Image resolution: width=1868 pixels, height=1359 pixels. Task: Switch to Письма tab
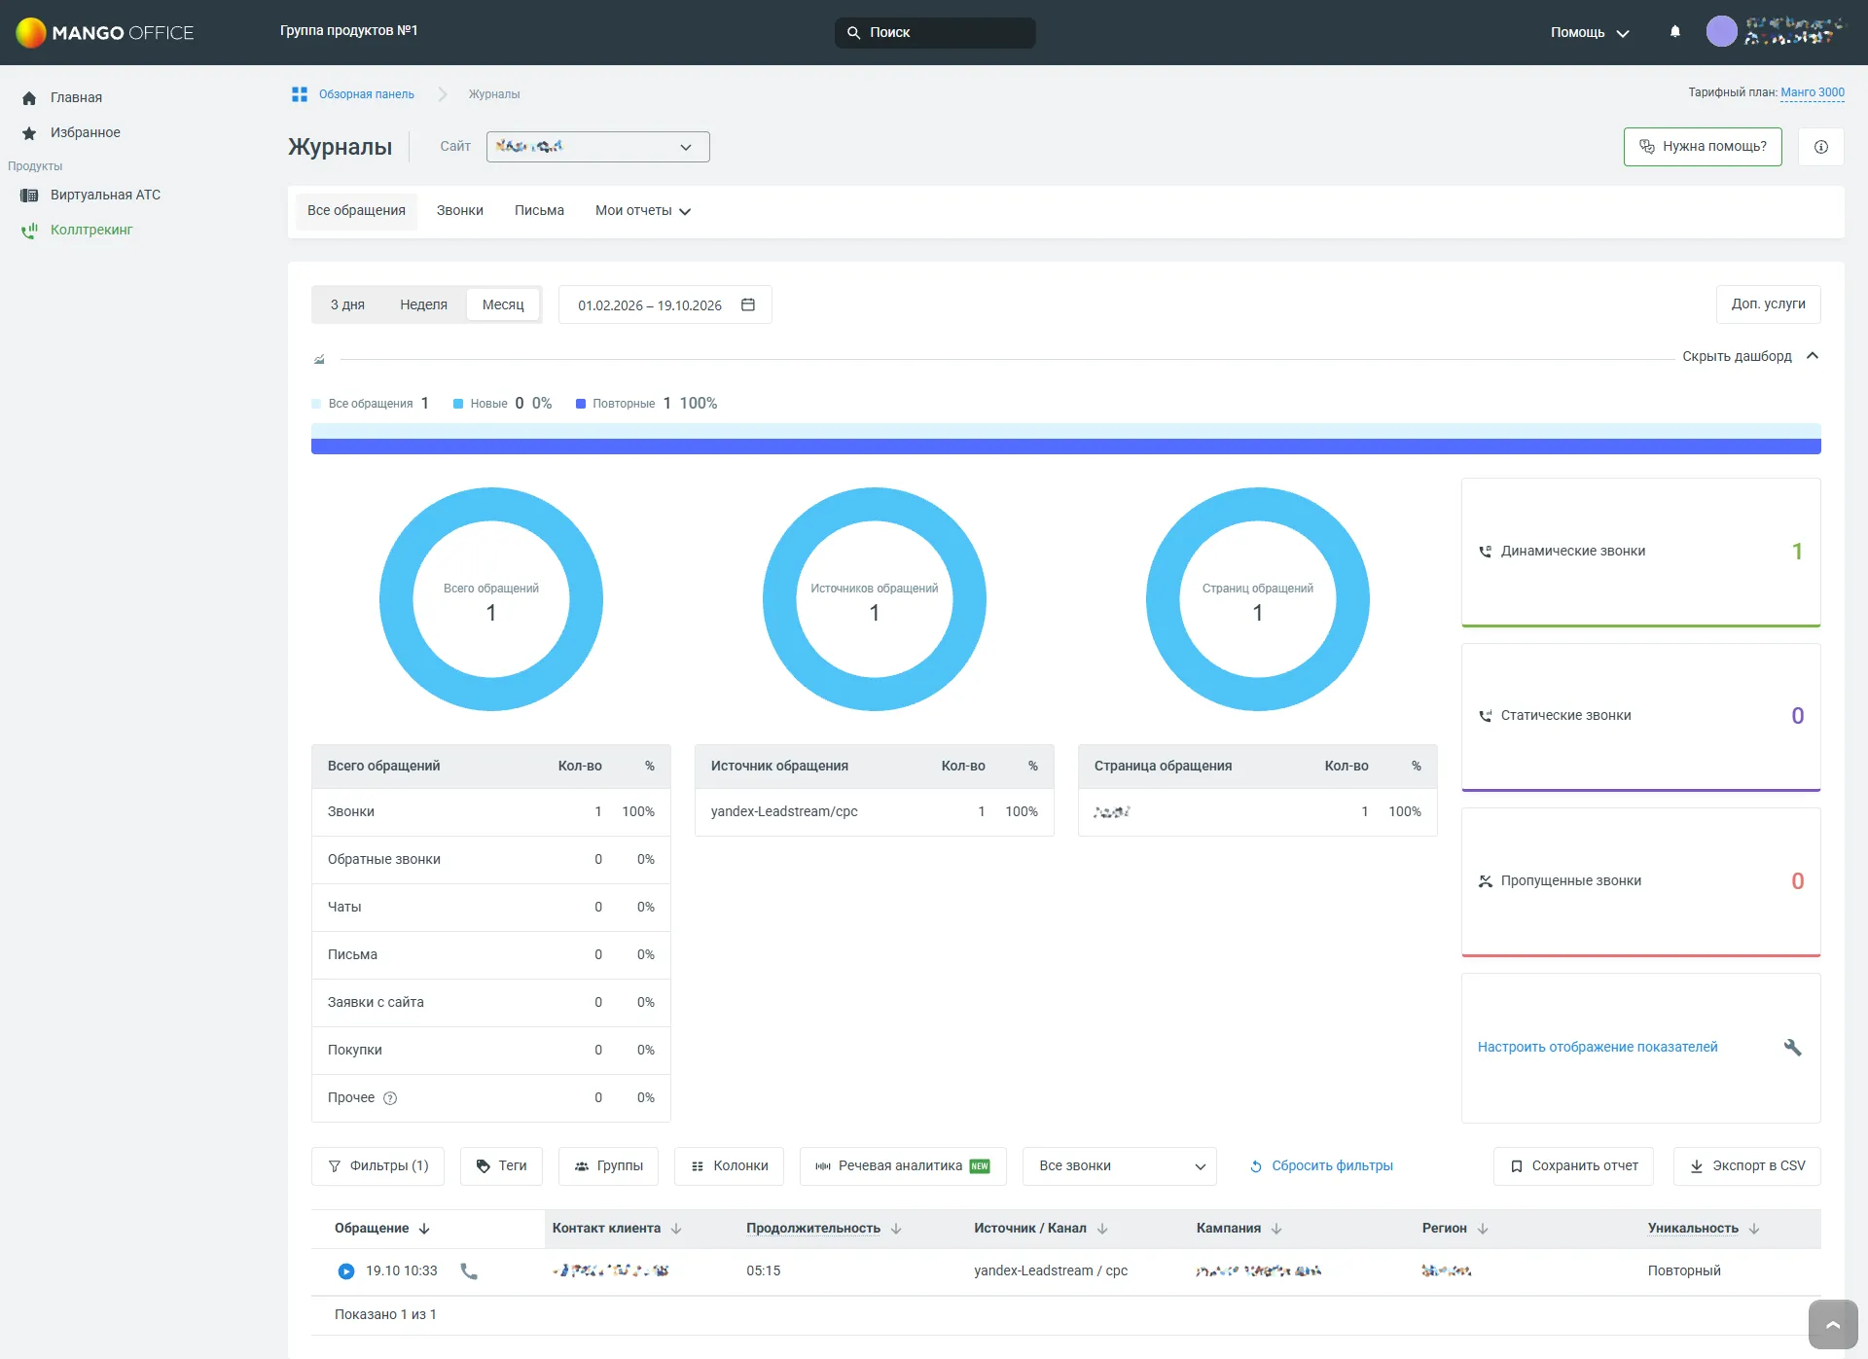point(539,211)
